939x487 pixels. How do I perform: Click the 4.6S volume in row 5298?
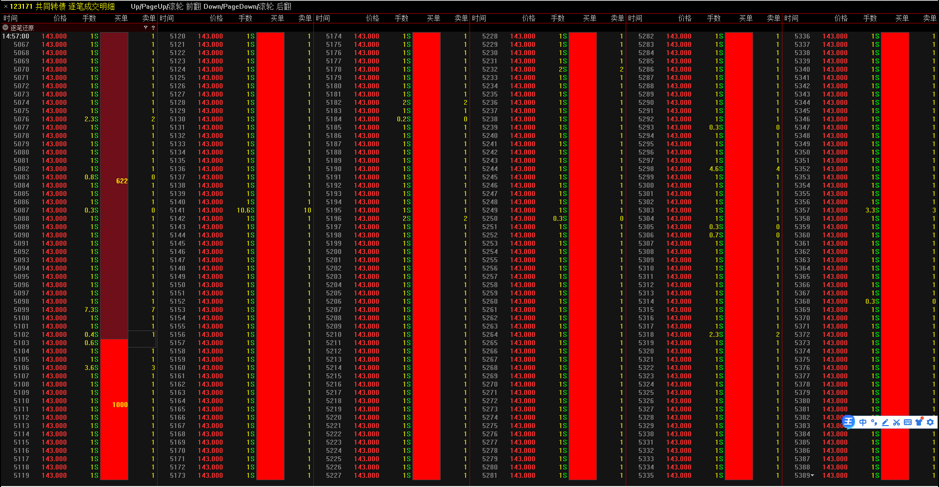pyautogui.click(x=716, y=169)
